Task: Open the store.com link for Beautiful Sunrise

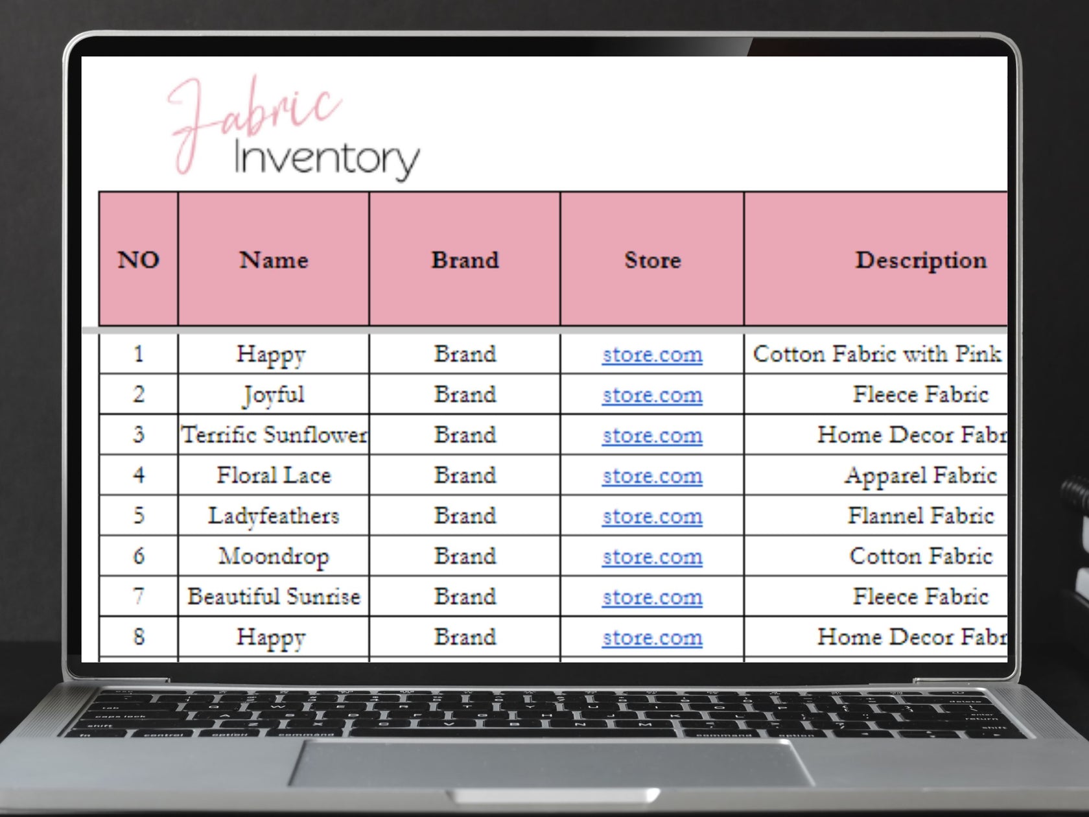Action: pyautogui.click(x=651, y=597)
